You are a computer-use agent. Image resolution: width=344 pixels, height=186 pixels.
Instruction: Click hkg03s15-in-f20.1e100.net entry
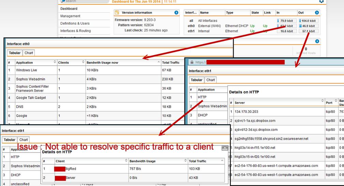click(x=255, y=157)
